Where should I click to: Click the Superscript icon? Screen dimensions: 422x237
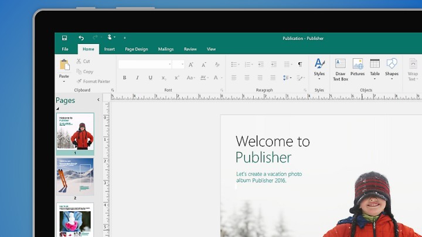pos(176,77)
